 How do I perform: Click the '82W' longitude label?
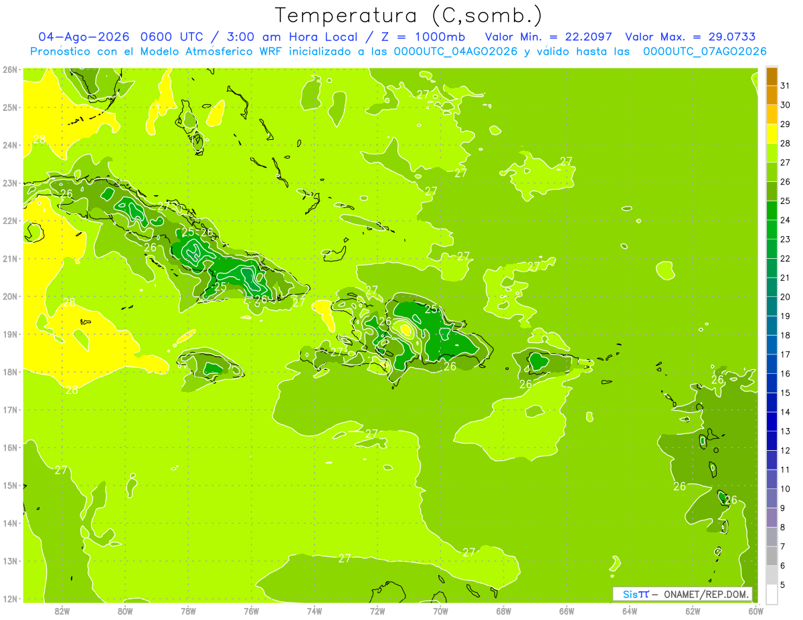click(x=62, y=611)
